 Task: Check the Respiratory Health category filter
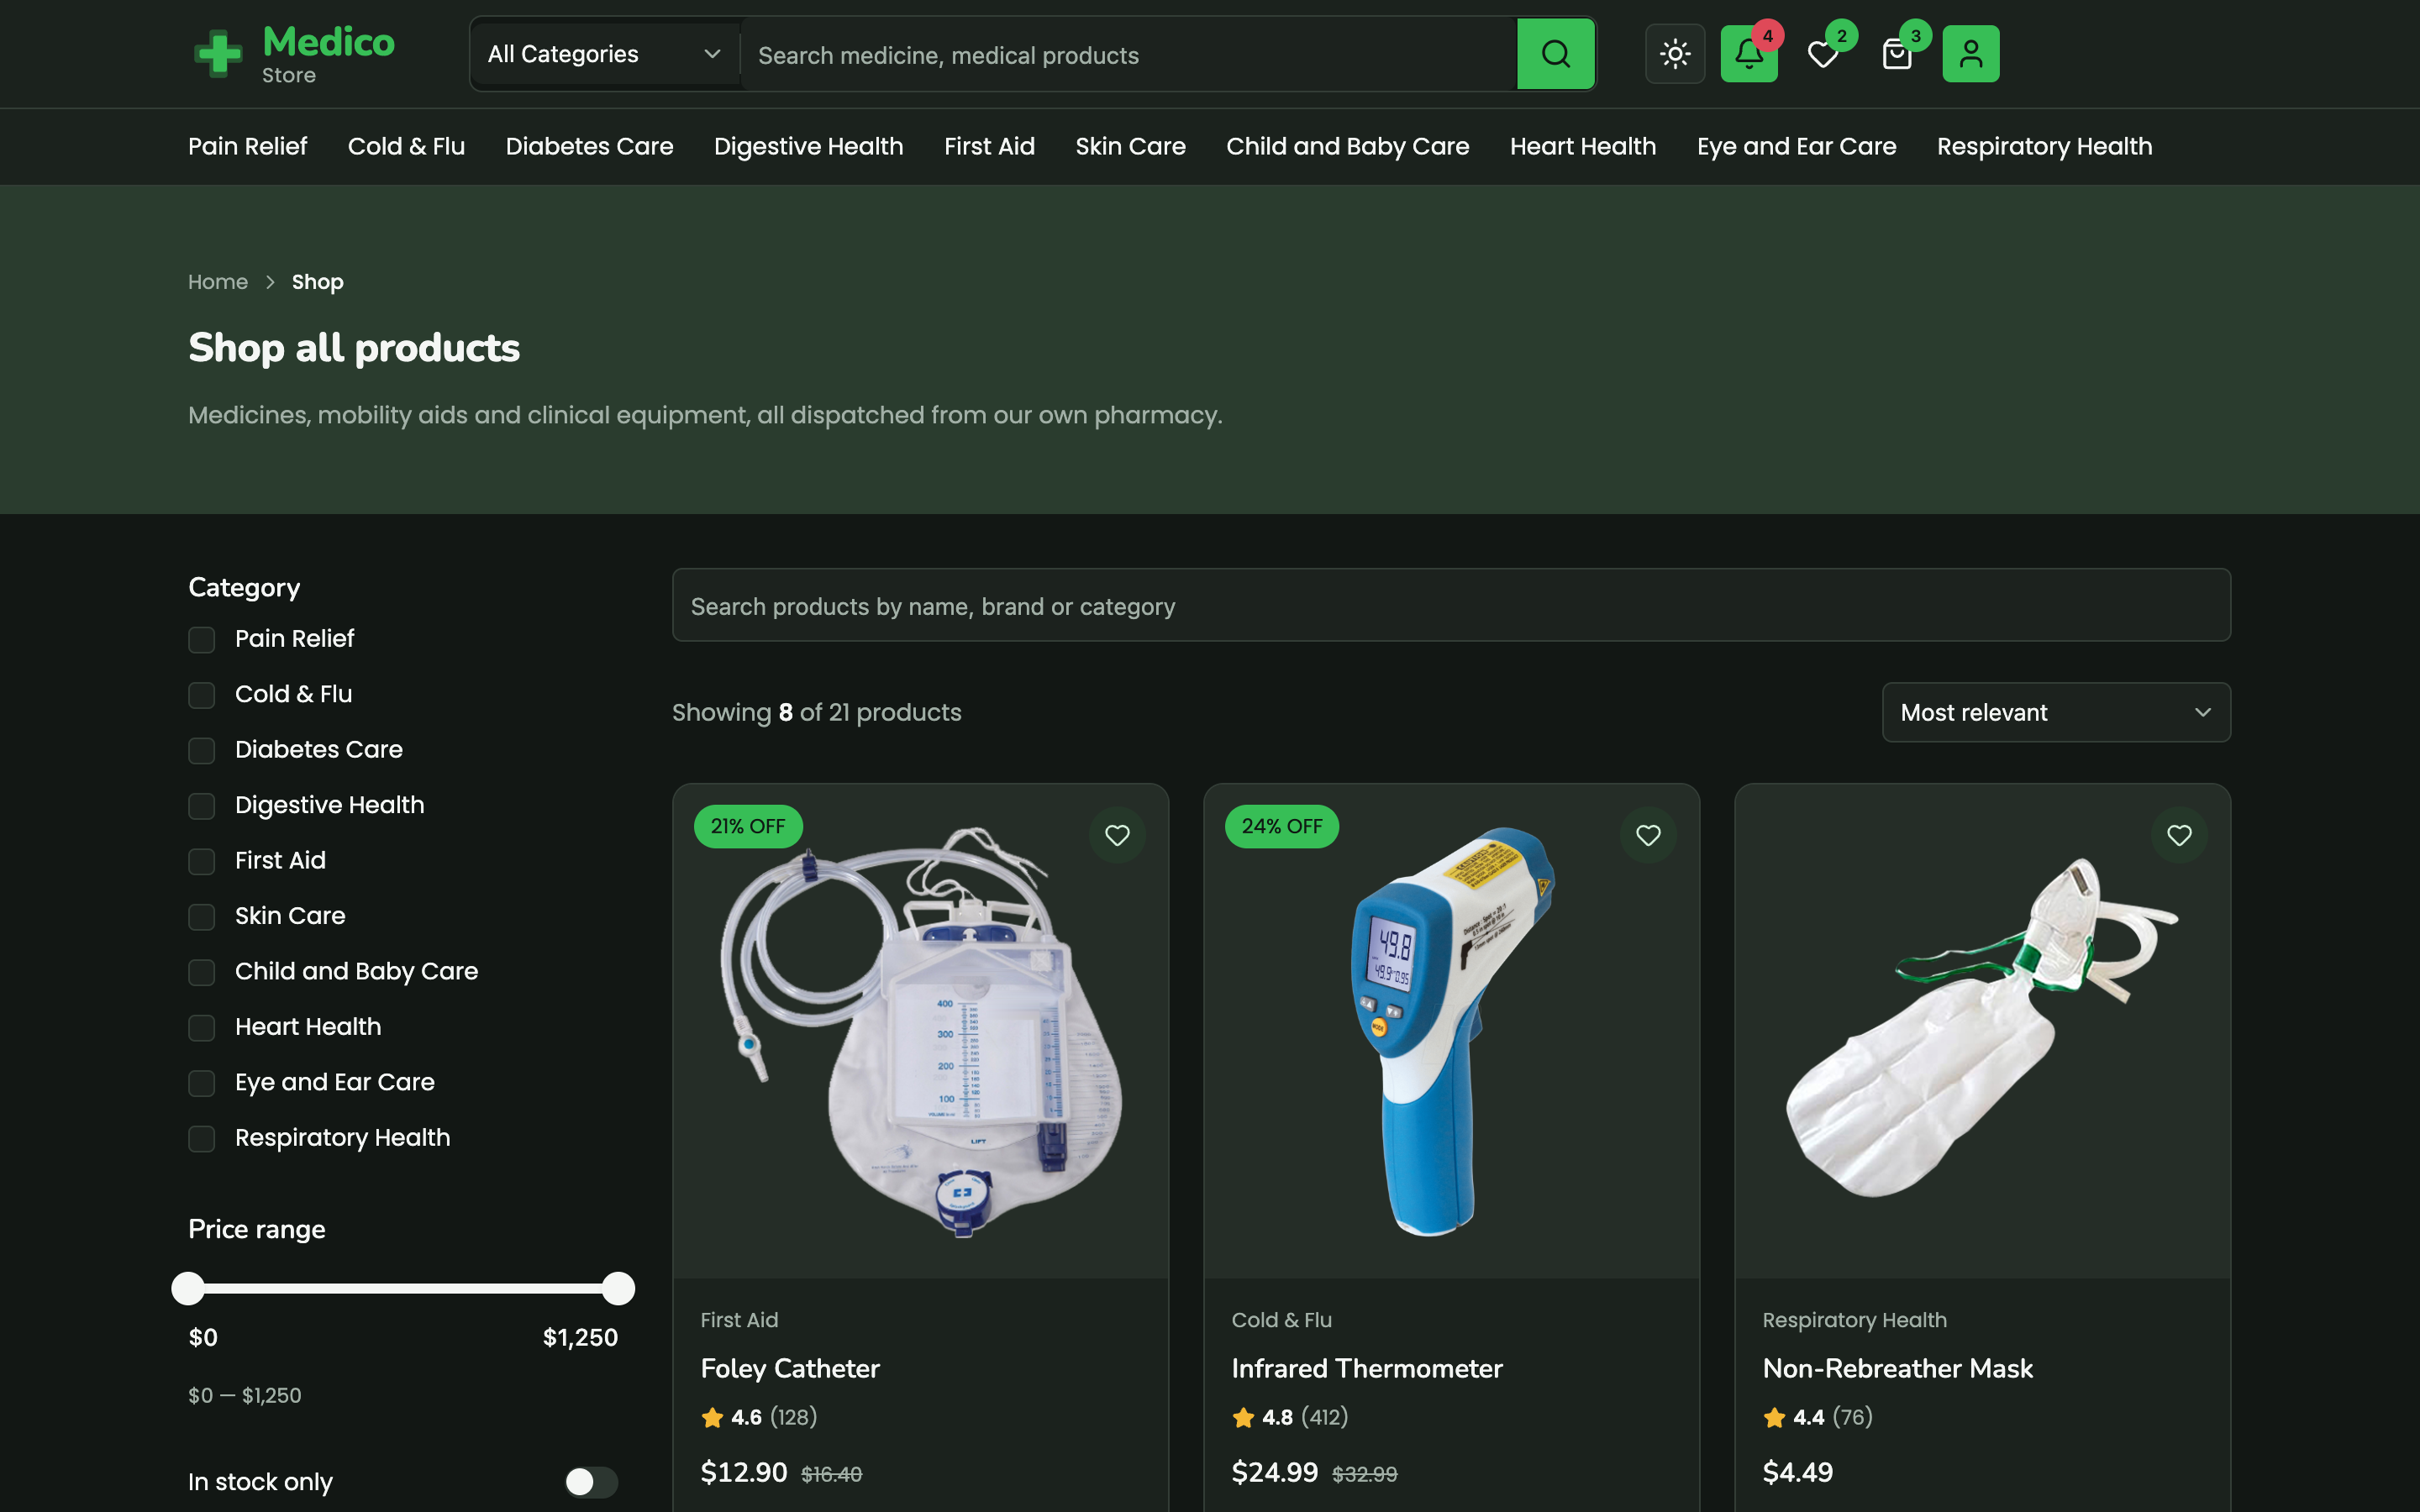pos(202,1139)
